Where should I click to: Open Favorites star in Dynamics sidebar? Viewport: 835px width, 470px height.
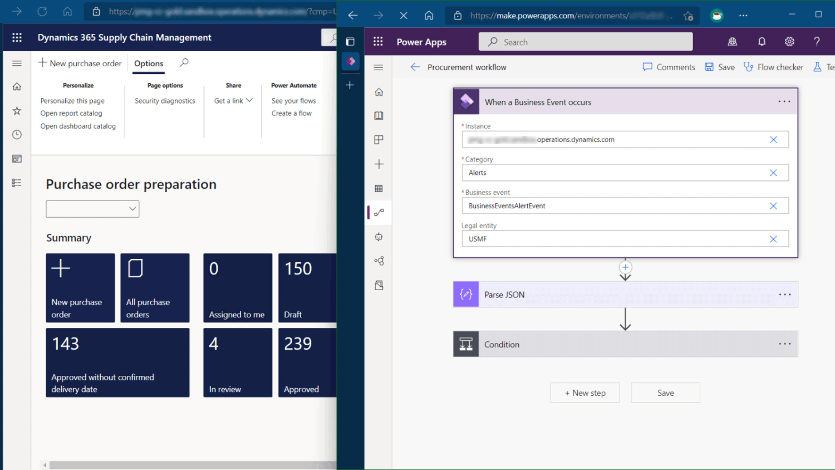point(17,111)
